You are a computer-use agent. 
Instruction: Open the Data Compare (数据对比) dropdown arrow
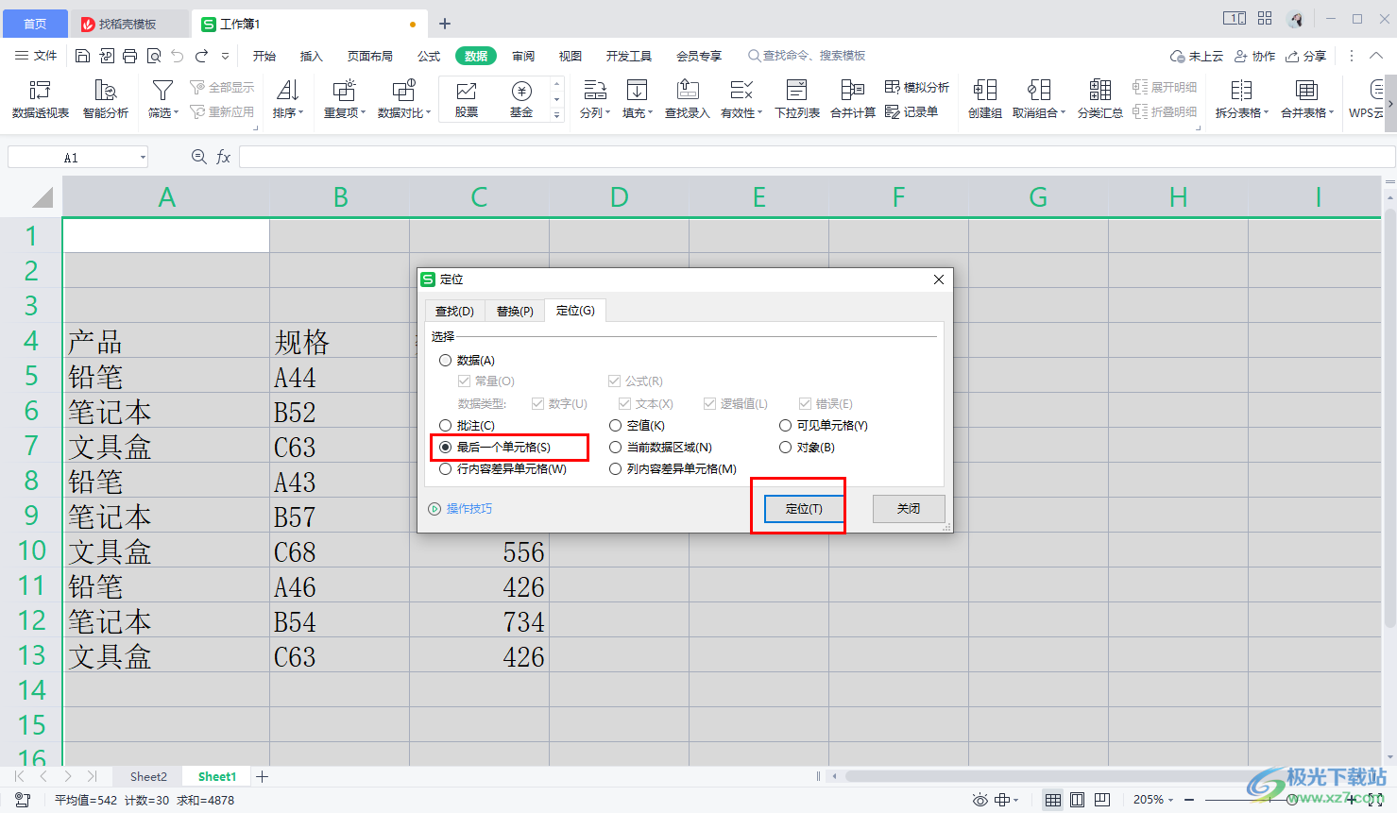click(429, 113)
